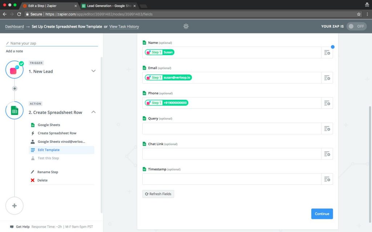Bookmark page with star icon
The height and width of the screenshot is (232, 372).
point(359,14)
